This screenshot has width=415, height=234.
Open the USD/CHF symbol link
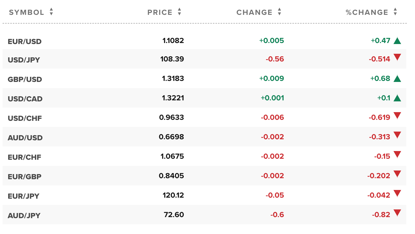[25, 118]
